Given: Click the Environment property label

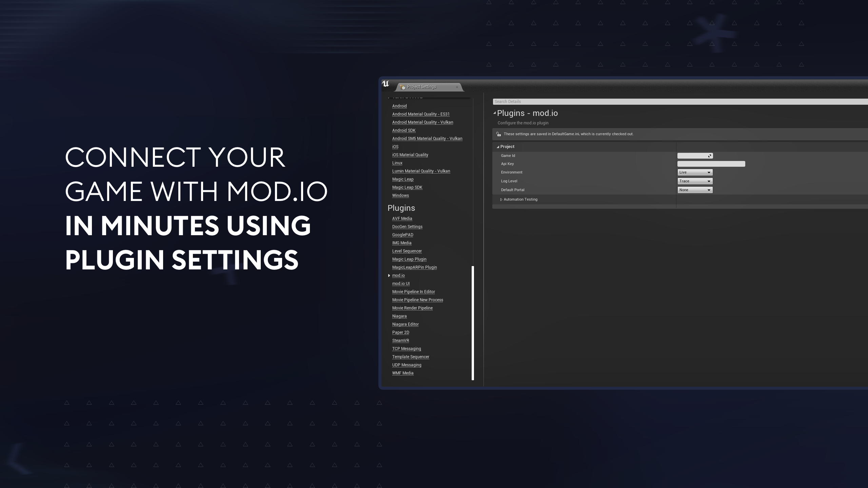Looking at the screenshot, I should [x=512, y=172].
